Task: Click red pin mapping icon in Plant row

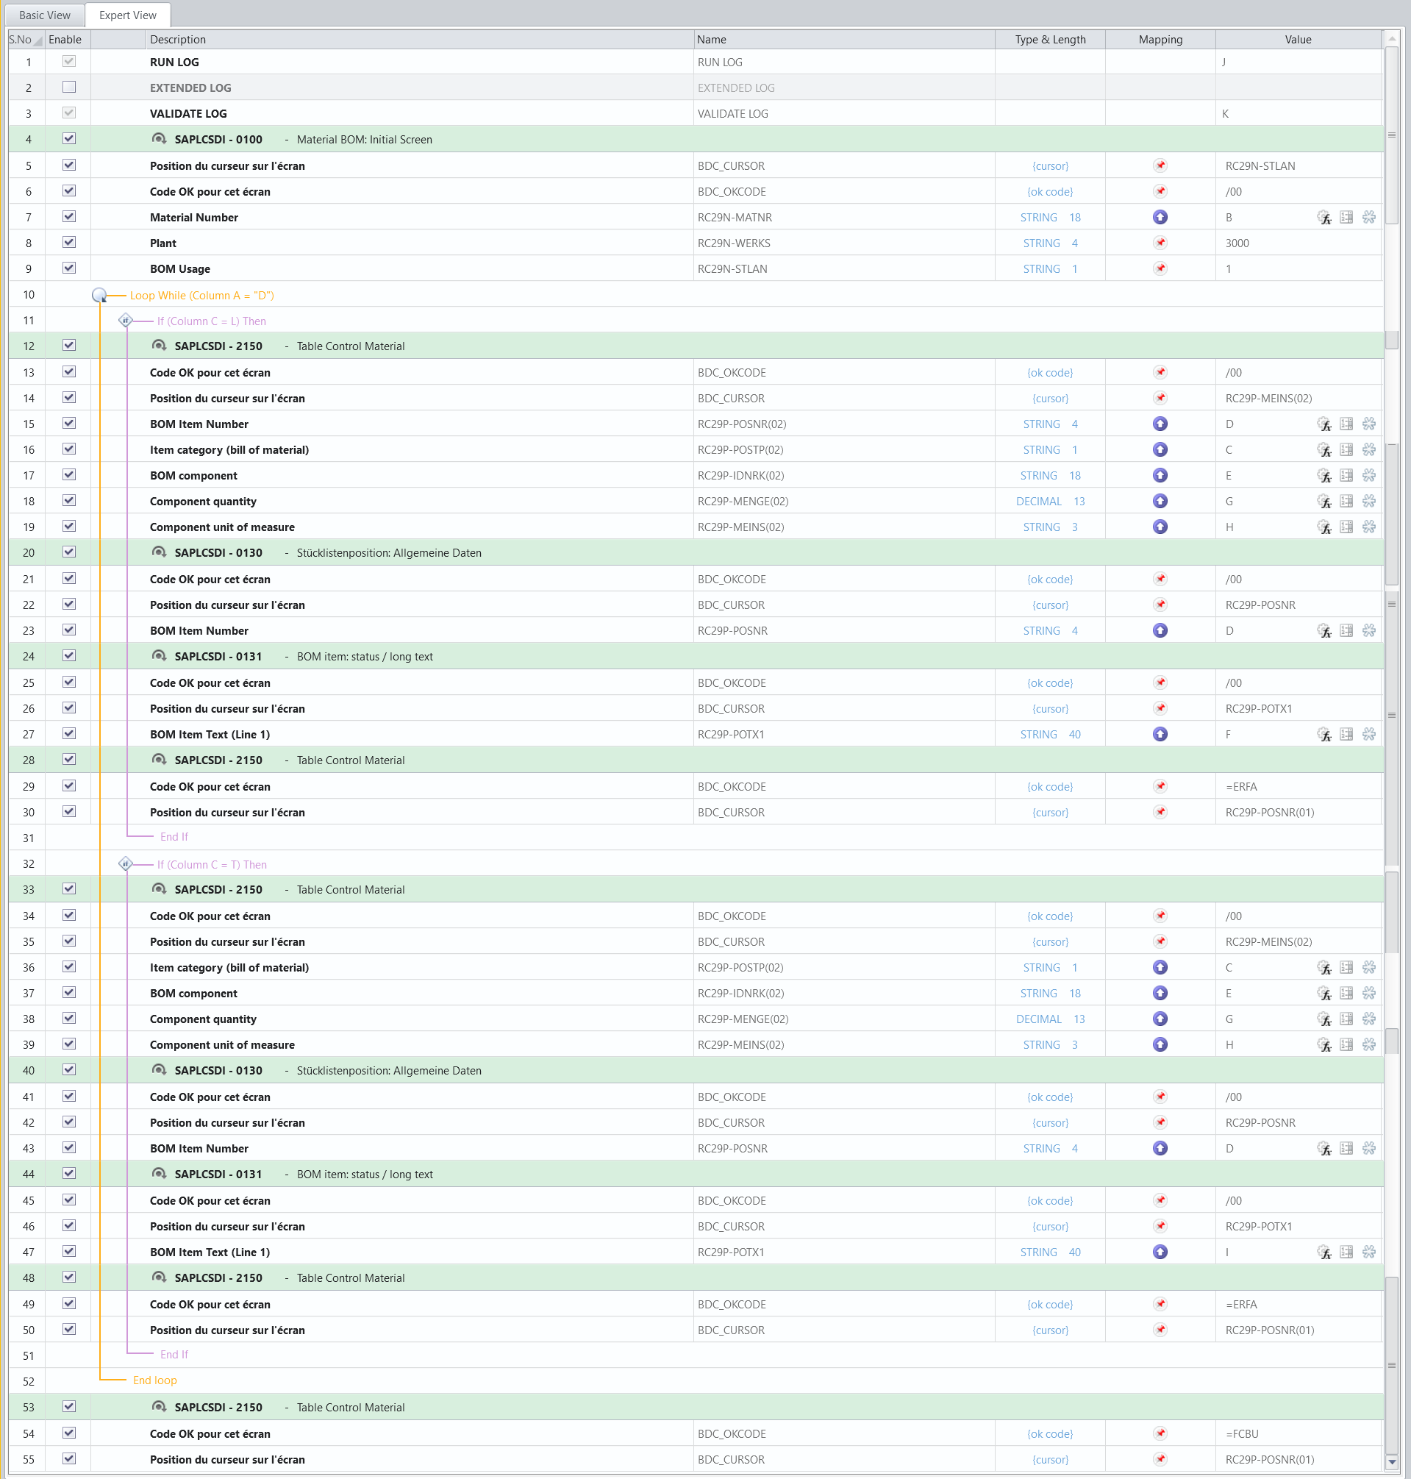Action: click(x=1160, y=243)
